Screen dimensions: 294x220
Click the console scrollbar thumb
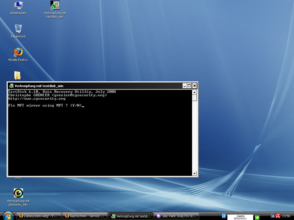194,98
